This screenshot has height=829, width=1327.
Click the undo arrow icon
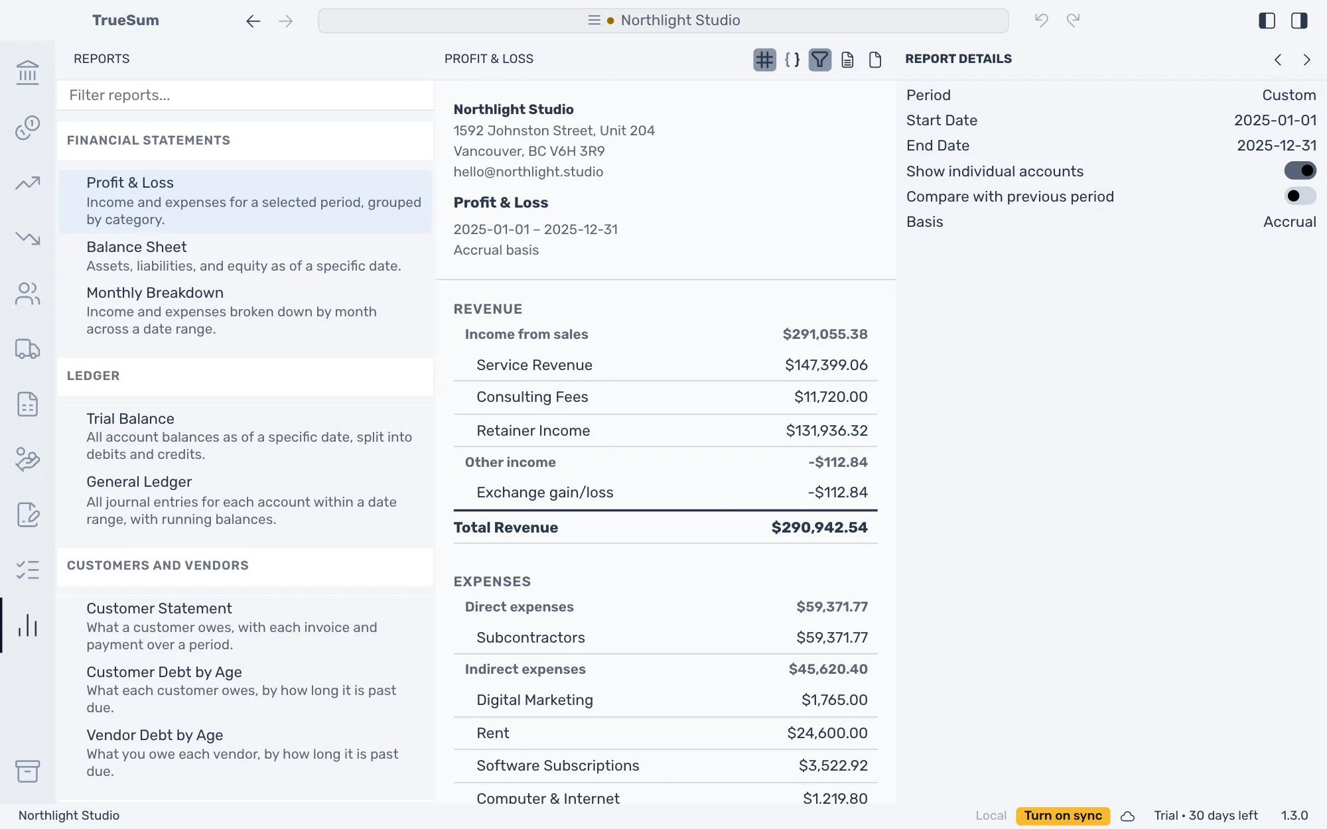pos(1042,21)
